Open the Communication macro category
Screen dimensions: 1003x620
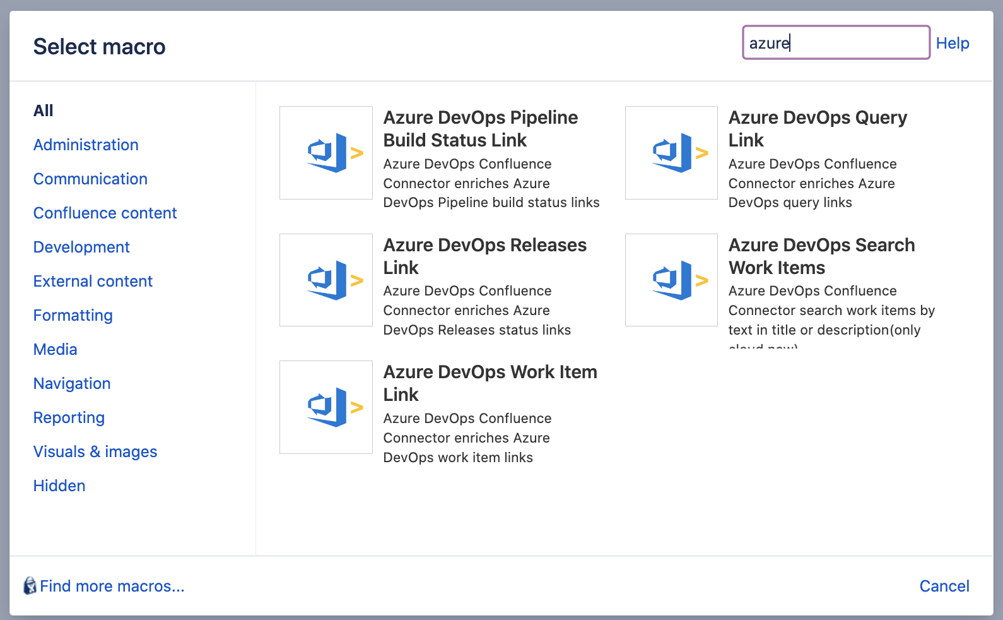click(x=90, y=179)
